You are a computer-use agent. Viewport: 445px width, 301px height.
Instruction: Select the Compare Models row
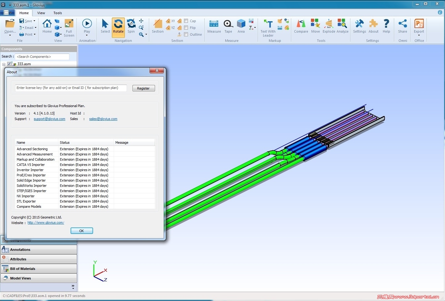point(85,207)
